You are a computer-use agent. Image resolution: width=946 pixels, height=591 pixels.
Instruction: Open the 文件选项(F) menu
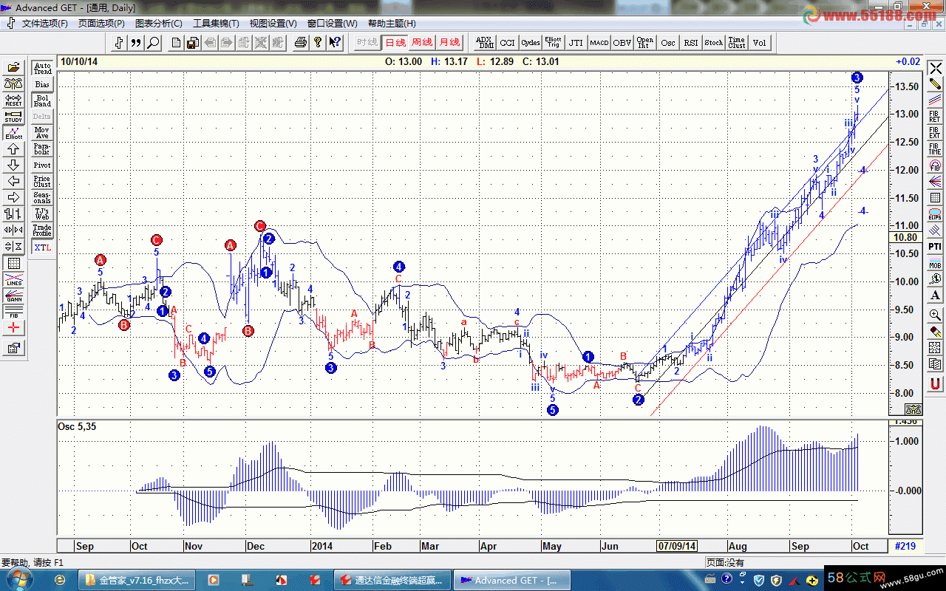tap(44, 24)
